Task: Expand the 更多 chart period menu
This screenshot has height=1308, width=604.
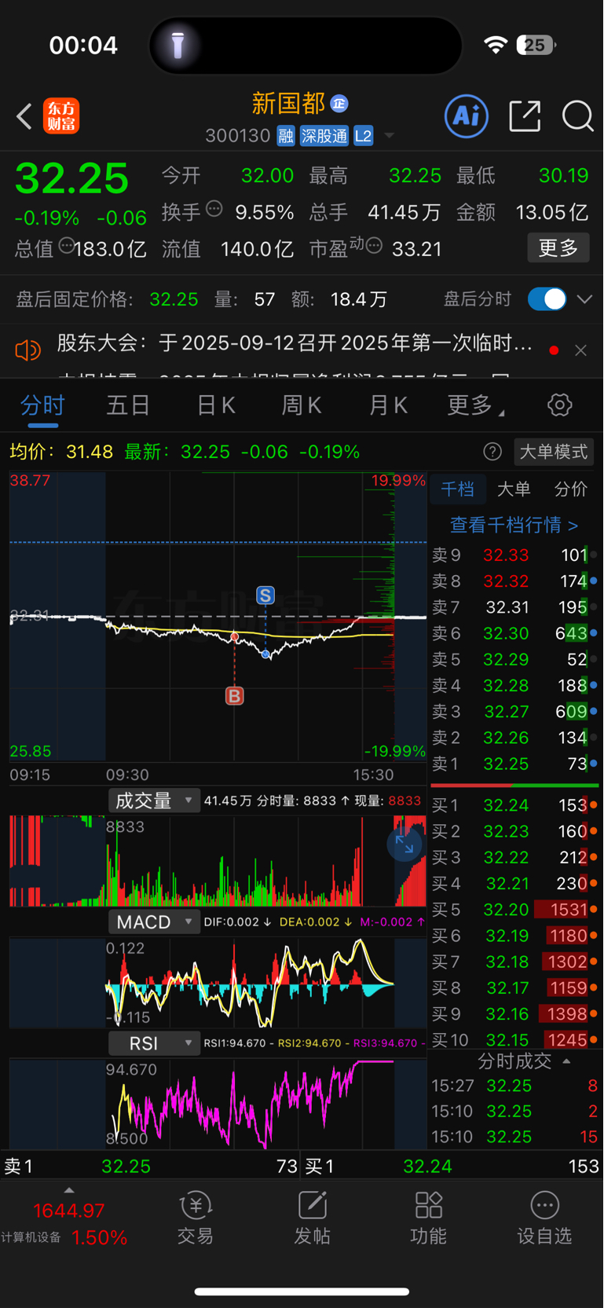Action: 476,405
